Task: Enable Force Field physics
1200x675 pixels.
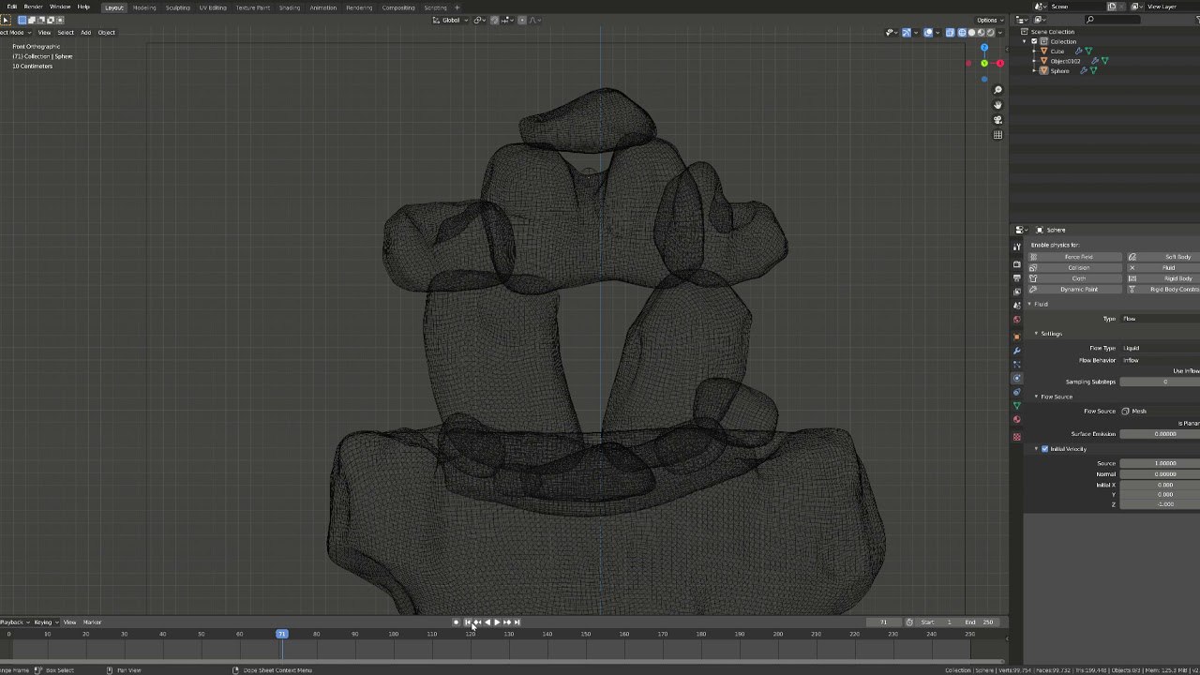Action: 1075,257
